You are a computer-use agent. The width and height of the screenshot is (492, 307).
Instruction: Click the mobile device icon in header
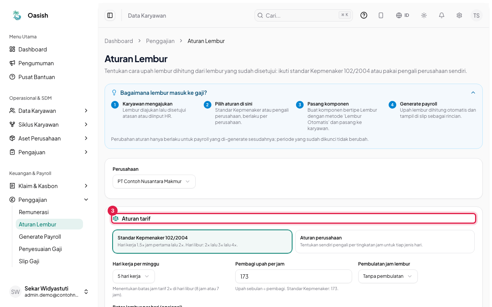(381, 15)
